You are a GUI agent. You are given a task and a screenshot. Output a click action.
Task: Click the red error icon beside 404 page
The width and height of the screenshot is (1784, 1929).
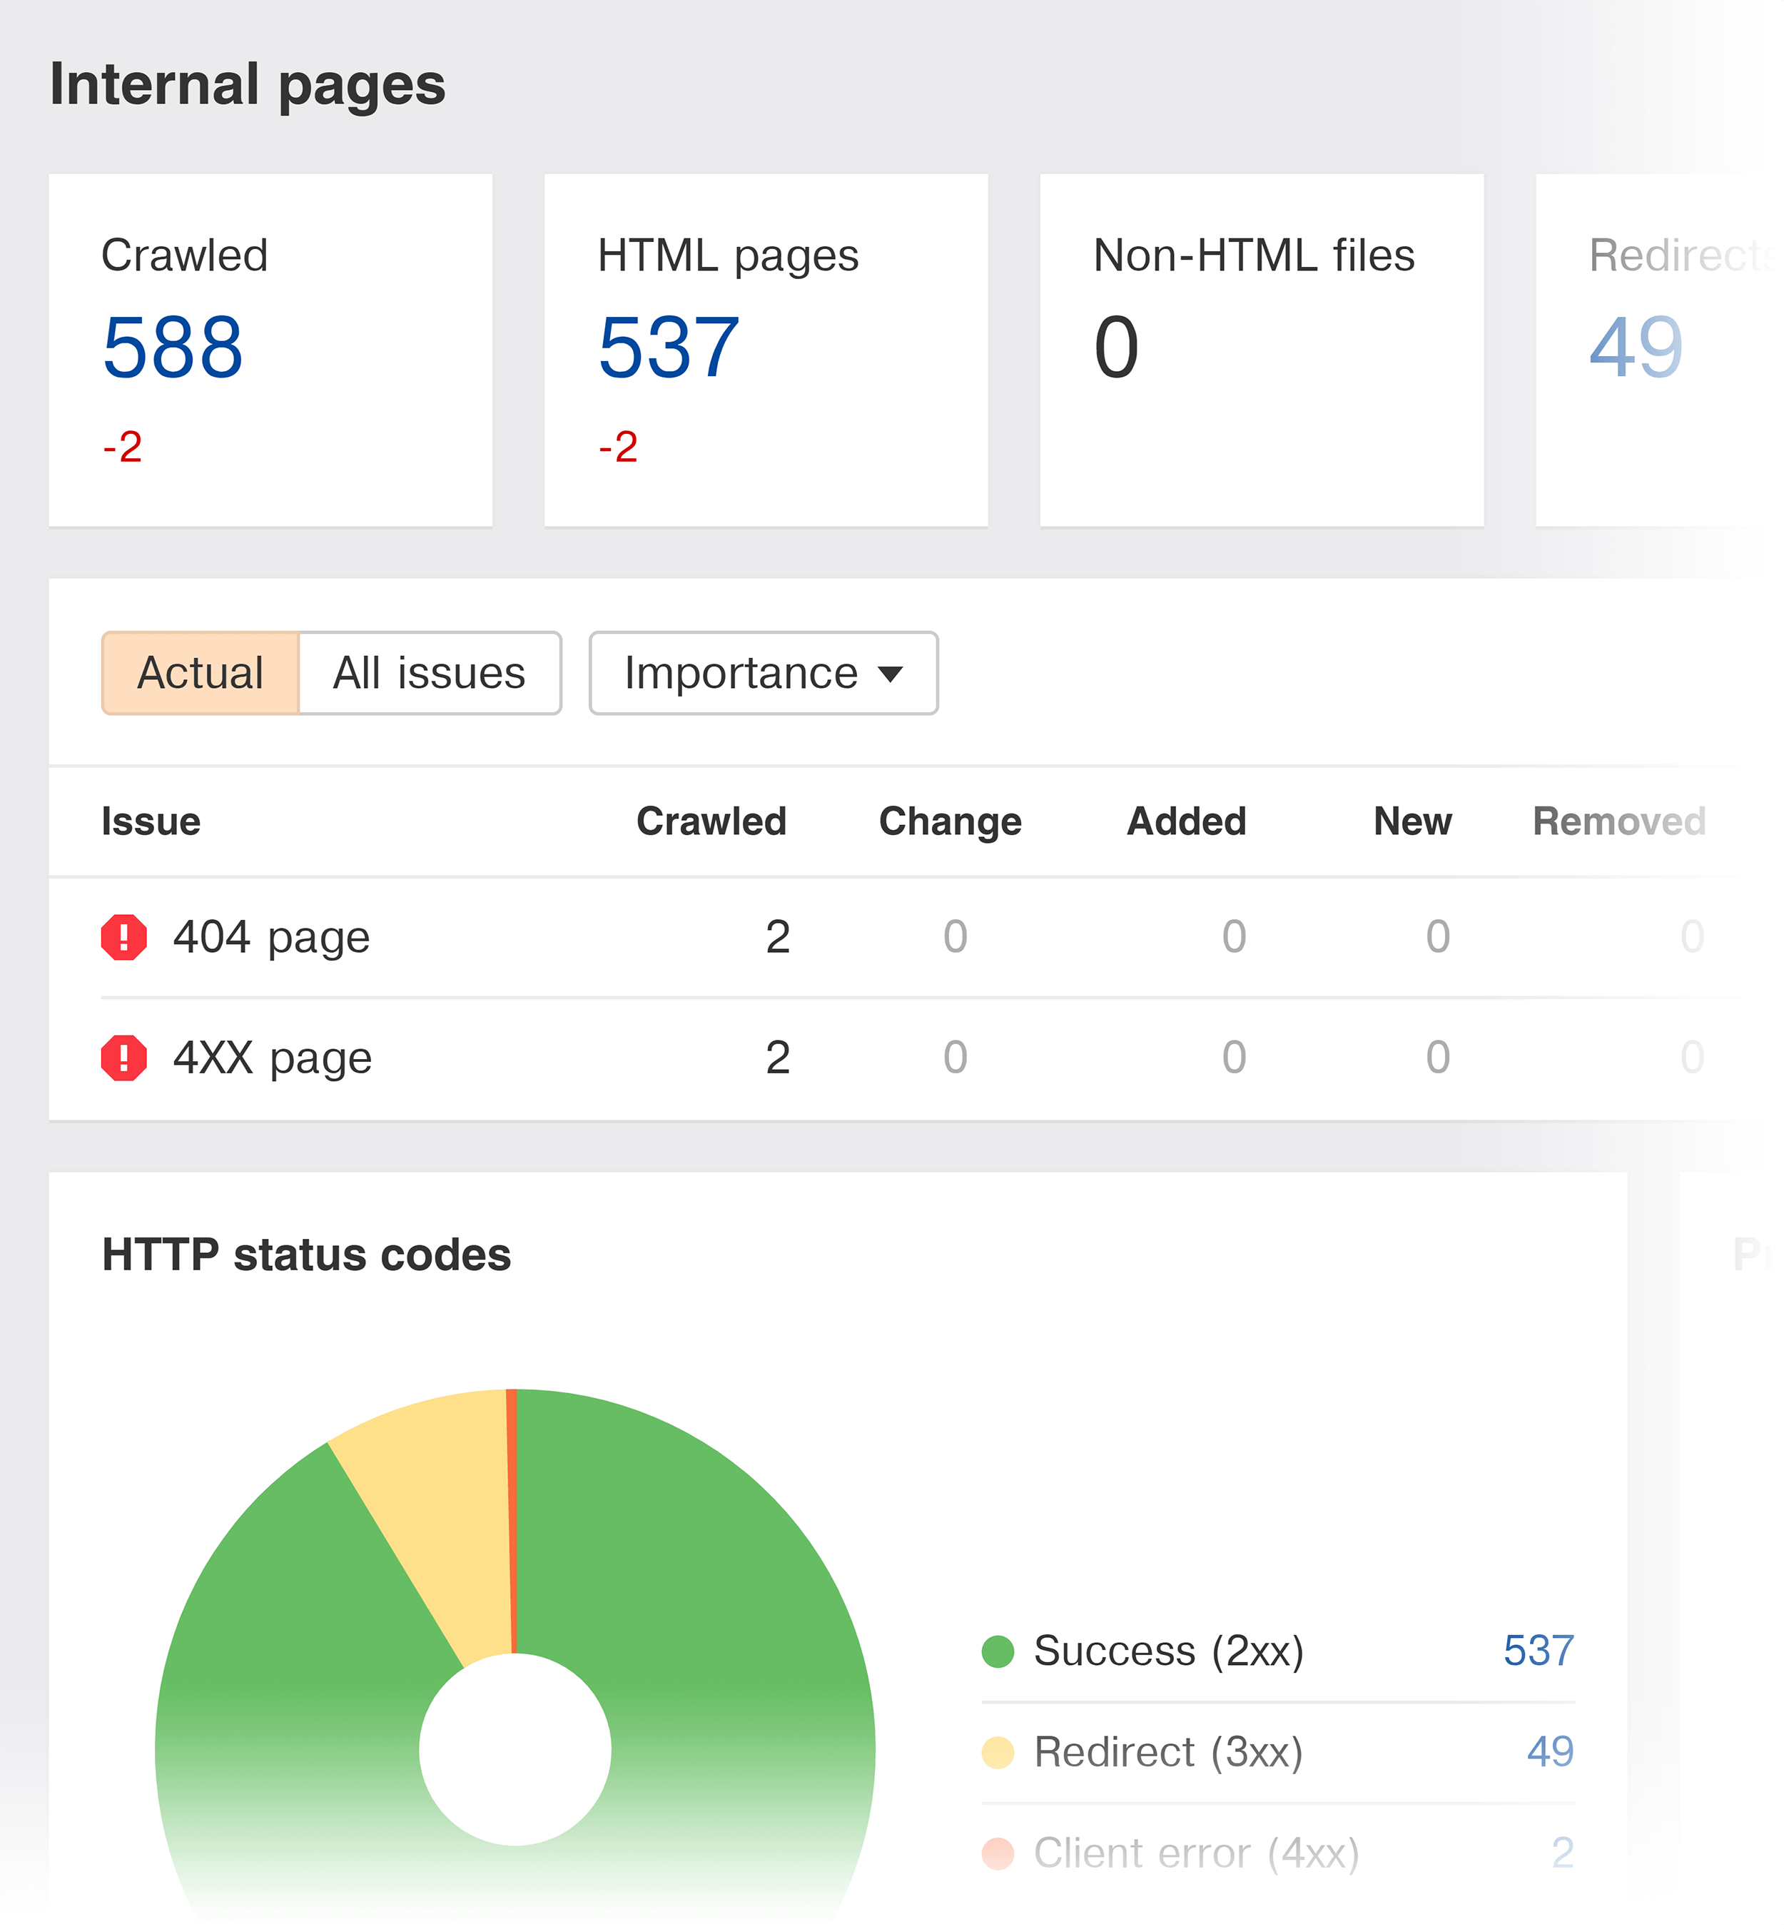(x=123, y=938)
